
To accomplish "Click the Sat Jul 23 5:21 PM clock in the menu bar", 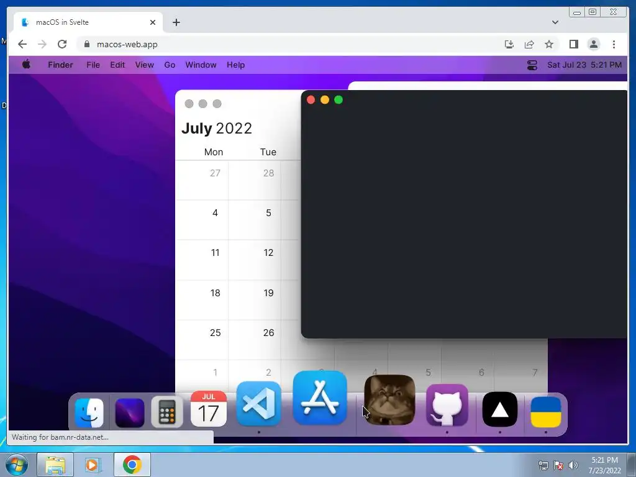I will pyautogui.click(x=584, y=65).
